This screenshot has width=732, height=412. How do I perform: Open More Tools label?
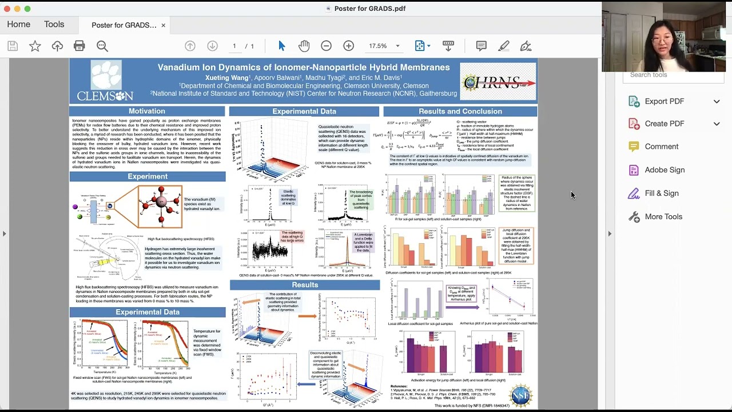(663, 217)
